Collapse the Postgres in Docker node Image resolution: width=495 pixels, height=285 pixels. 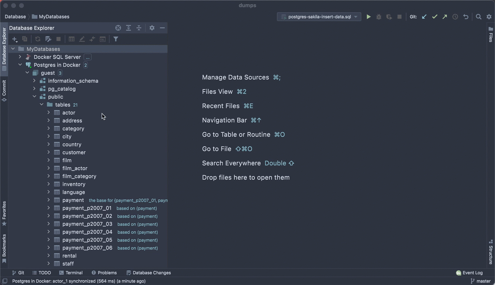[20, 65]
